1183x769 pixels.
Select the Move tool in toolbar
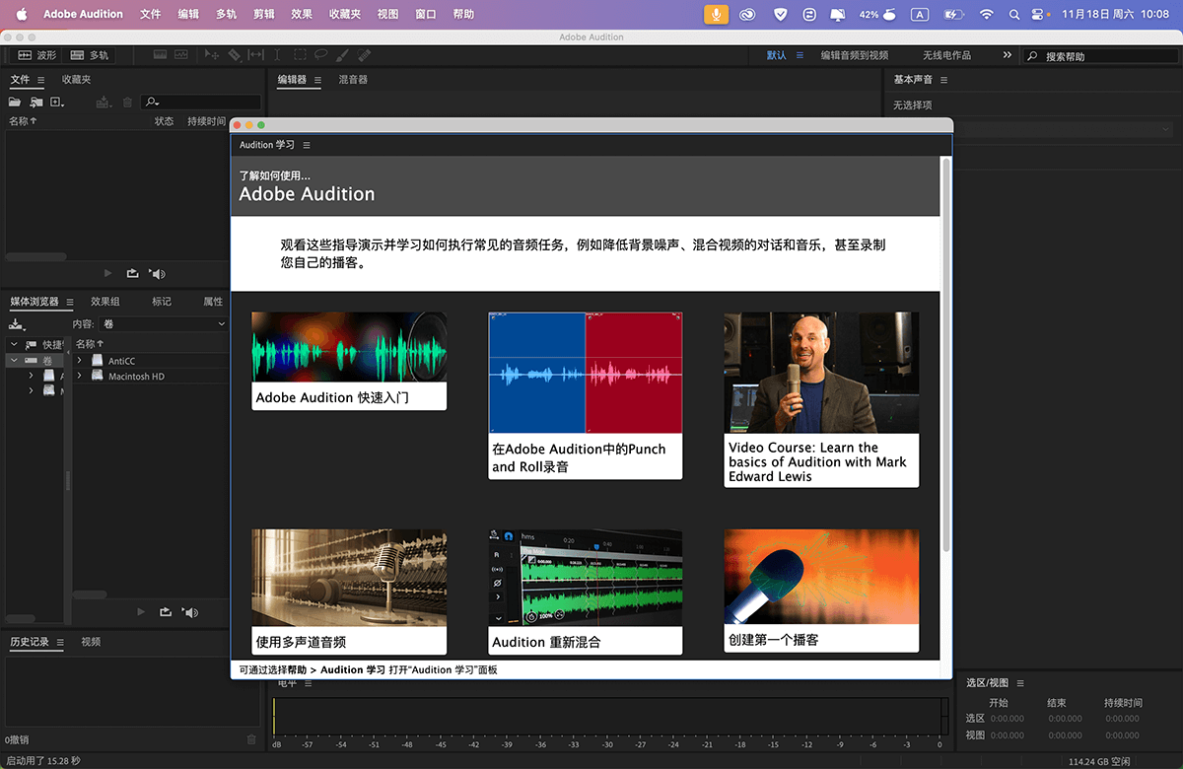(x=212, y=55)
